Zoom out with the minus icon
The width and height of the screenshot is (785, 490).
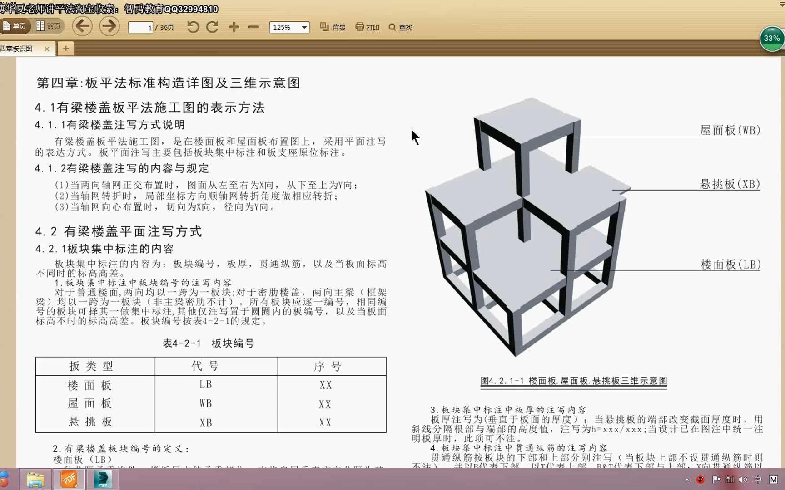click(x=253, y=27)
